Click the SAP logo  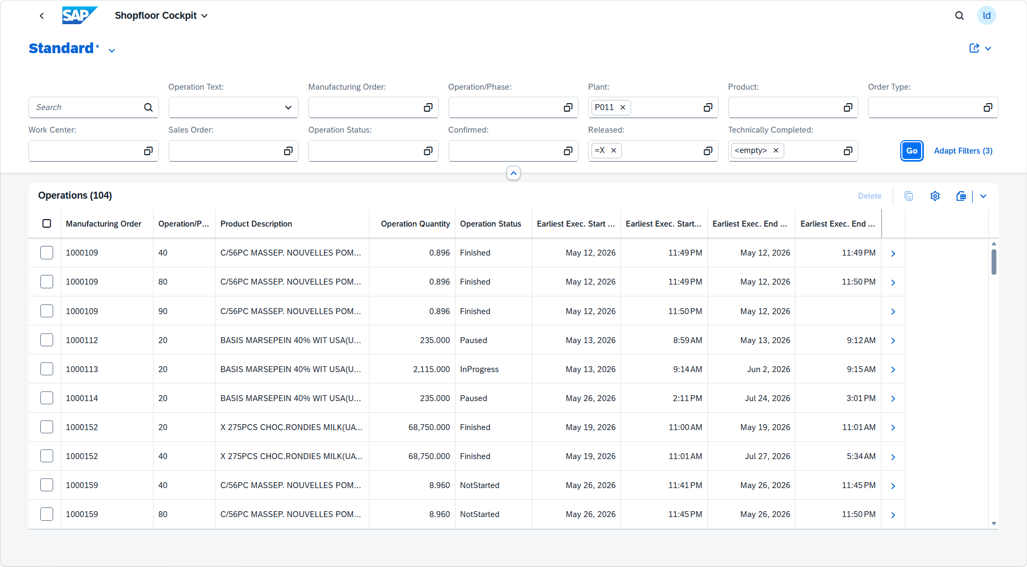[79, 16]
